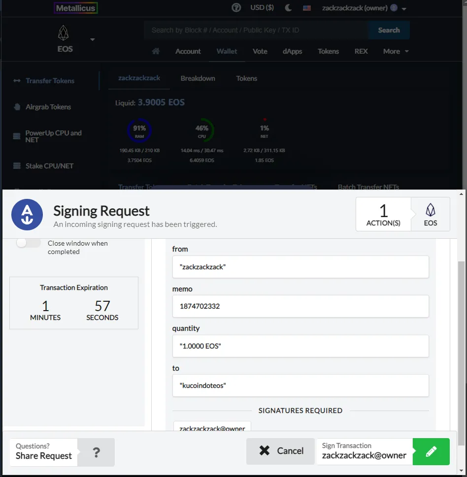Select Airgrab Tokens in sidebar
467x477 pixels.
coord(48,107)
